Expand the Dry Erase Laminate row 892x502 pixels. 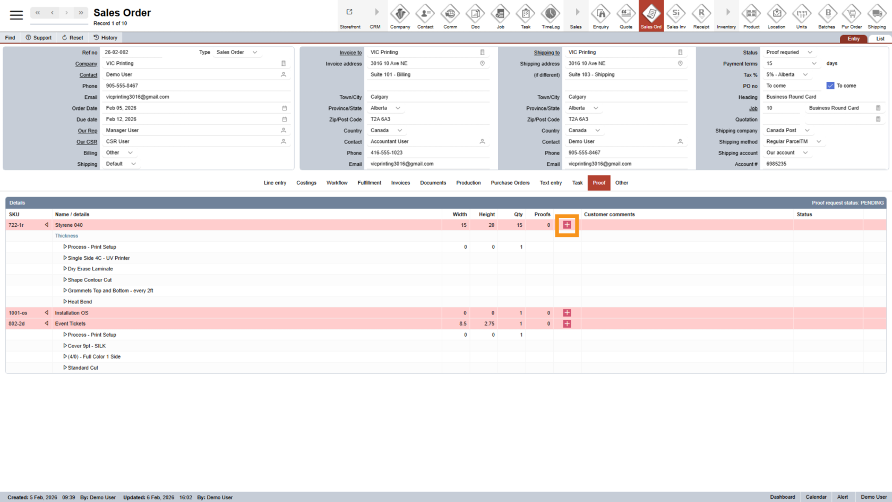(65, 269)
